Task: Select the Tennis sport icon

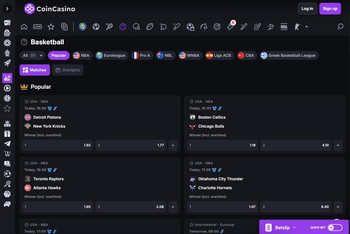Action: (x=109, y=26)
